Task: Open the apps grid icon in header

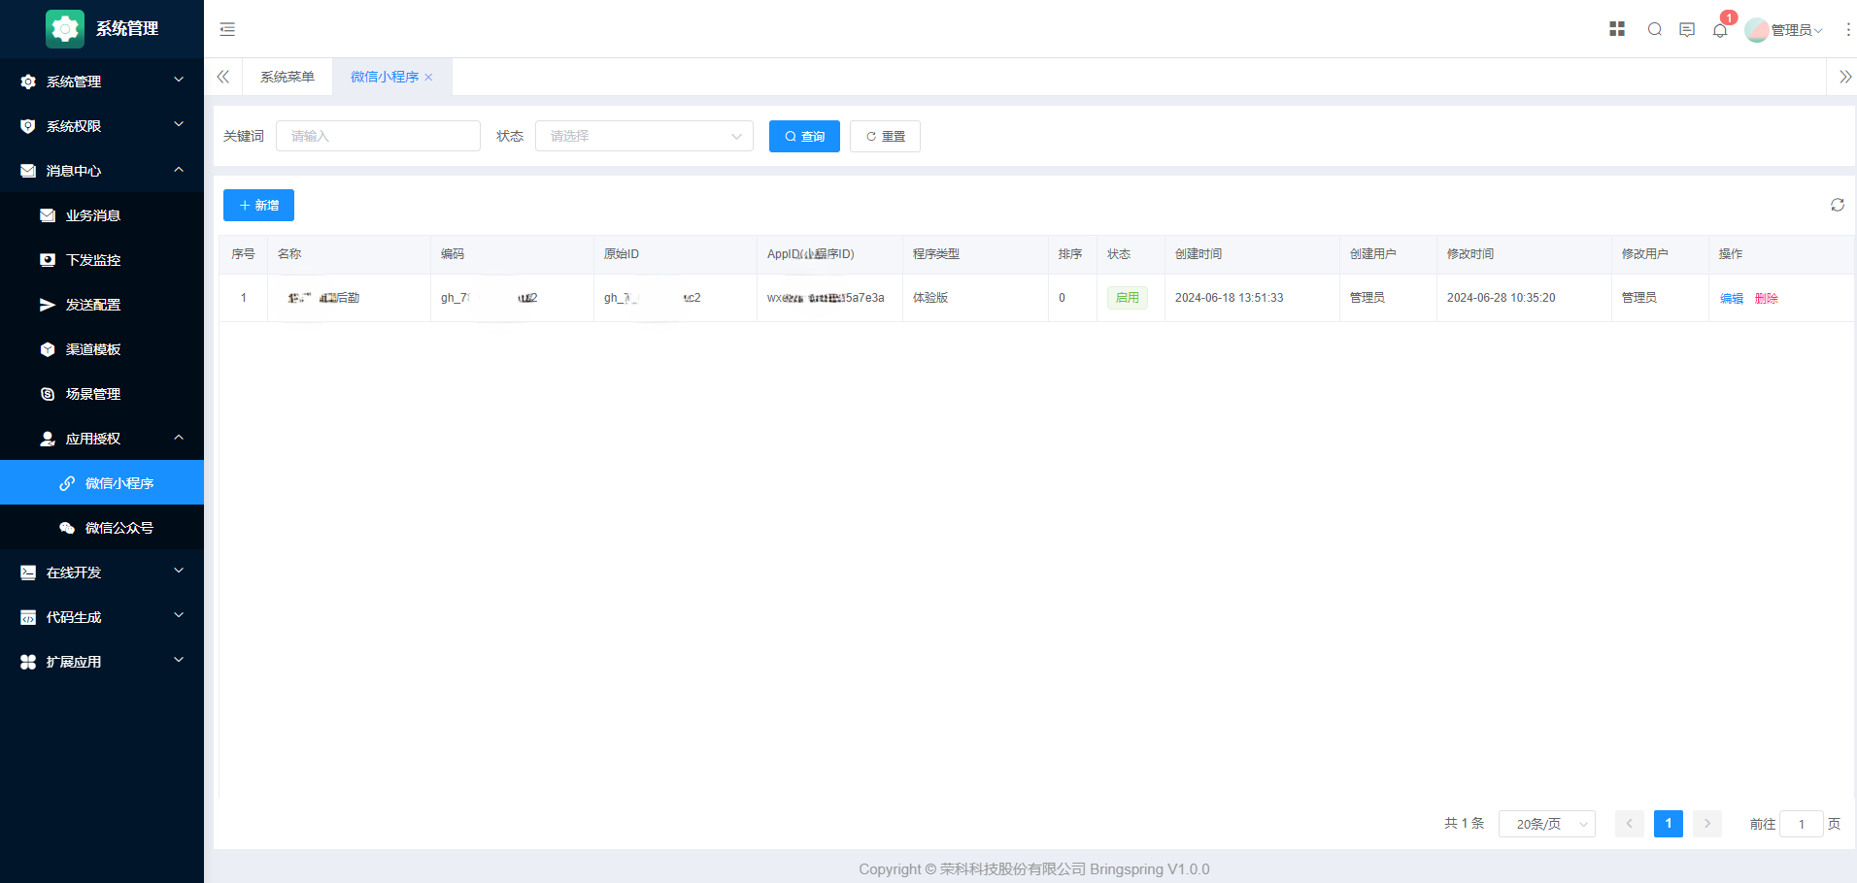Action: coord(1617,29)
